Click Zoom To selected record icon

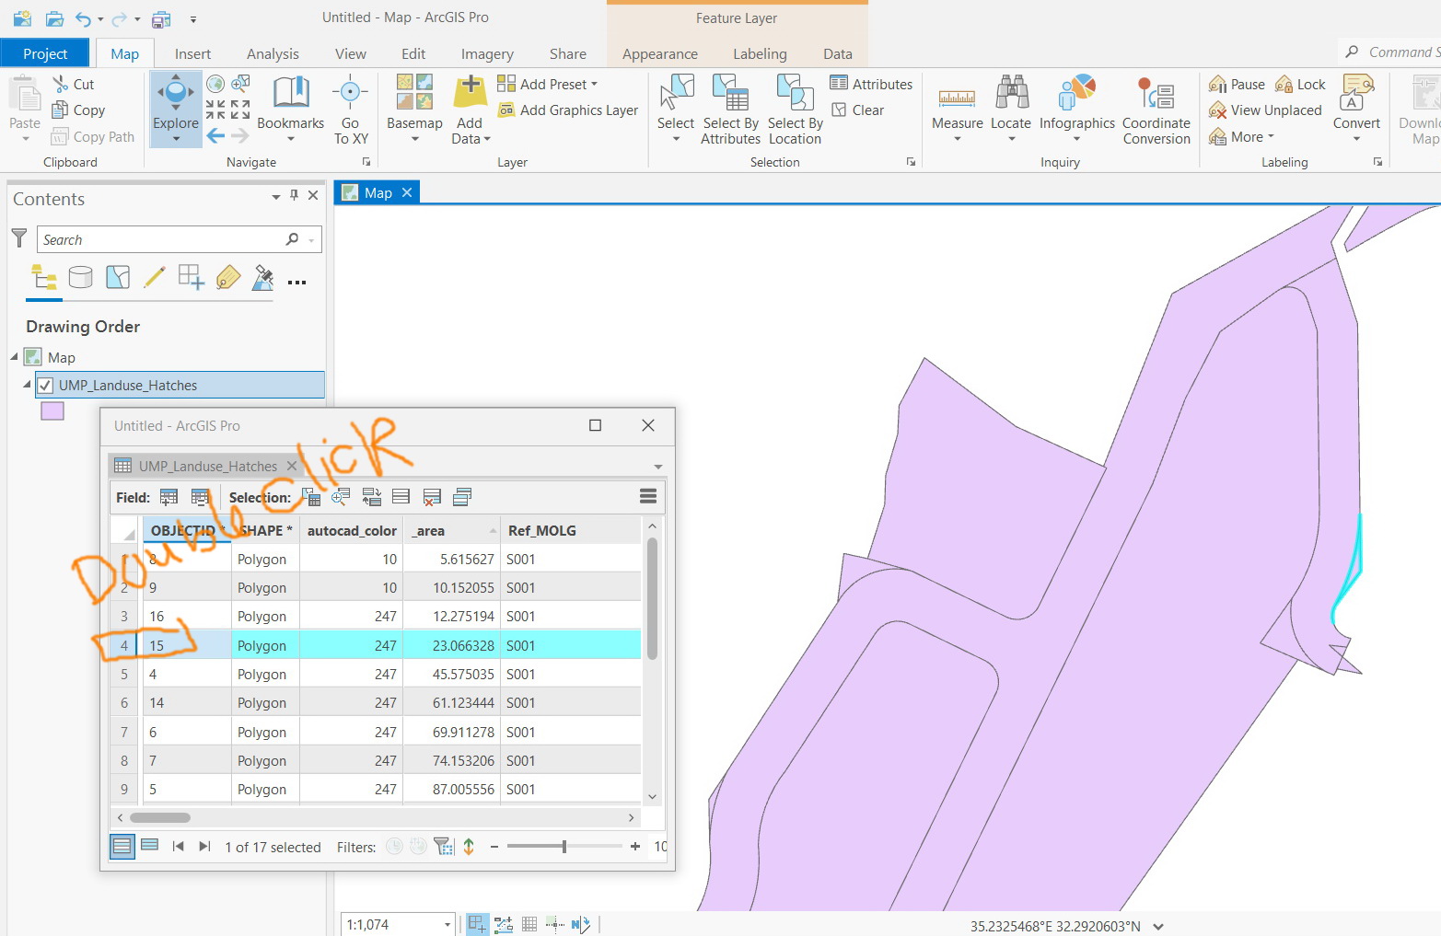click(x=341, y=497)
